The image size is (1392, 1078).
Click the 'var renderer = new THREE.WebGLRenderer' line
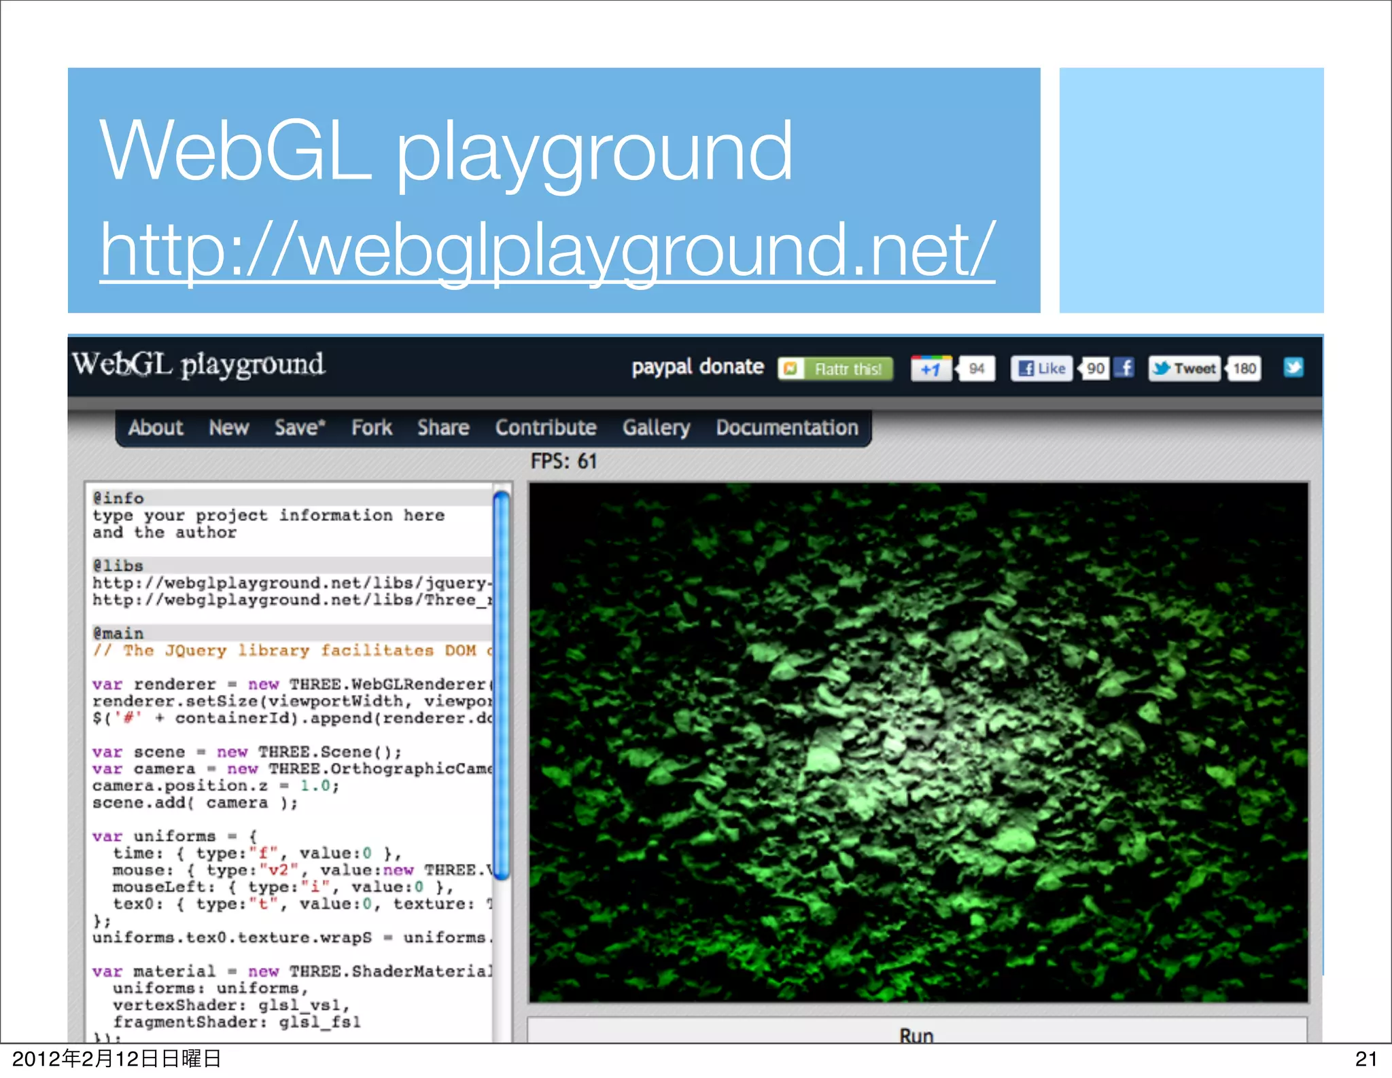point(292,684)
